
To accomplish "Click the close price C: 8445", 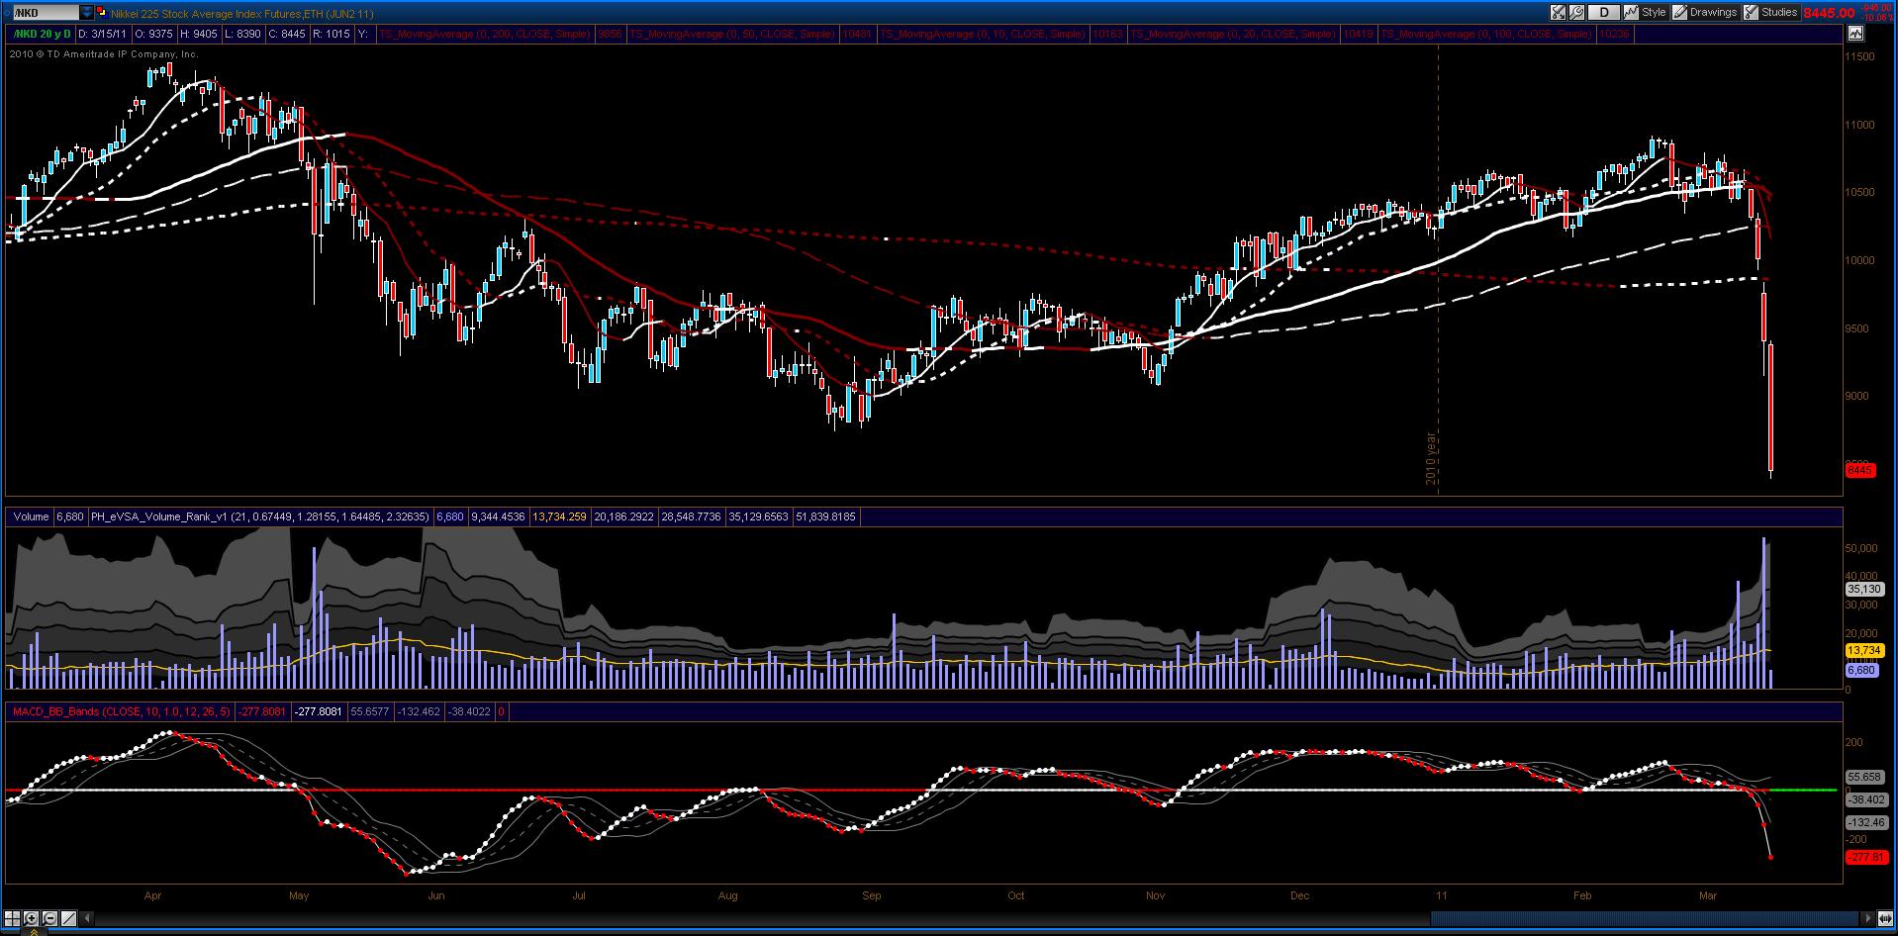I will click(287, 34).
